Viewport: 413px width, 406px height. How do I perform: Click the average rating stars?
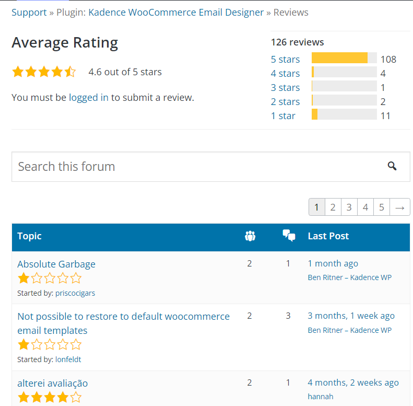point(44,72)
